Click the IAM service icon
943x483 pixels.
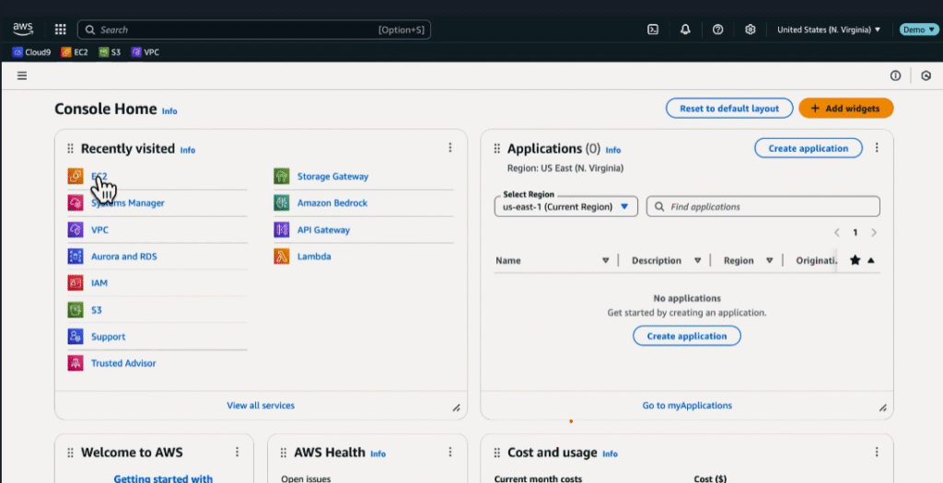tap(76, 283)
